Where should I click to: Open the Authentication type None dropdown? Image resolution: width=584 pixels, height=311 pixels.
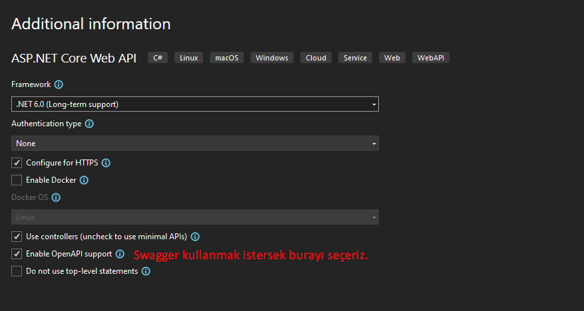tap(195, 143)
